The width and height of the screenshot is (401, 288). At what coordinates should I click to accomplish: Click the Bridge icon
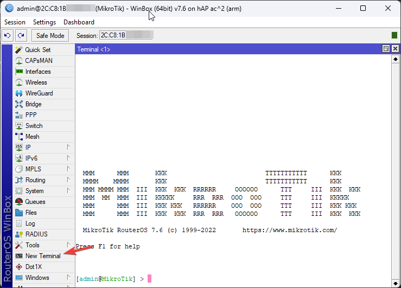[x=19, y=104]
